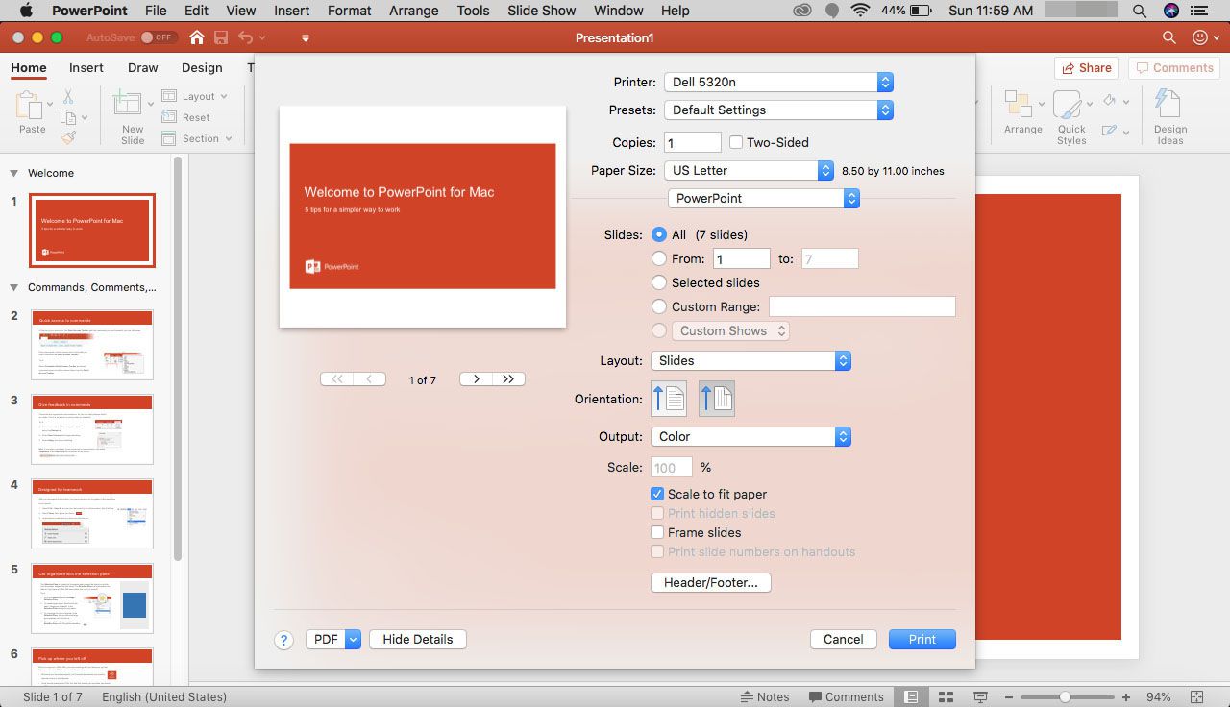Open Header/Footer settings

711,582
